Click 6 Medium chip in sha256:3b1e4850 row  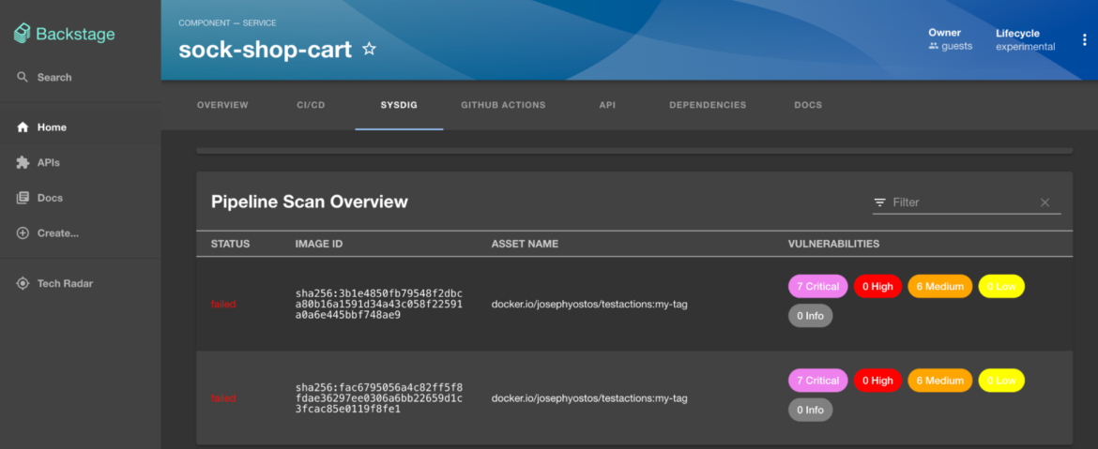[940, 287]
